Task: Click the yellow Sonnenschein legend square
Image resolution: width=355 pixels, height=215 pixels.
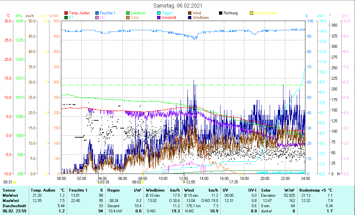Action: (252, 13)
